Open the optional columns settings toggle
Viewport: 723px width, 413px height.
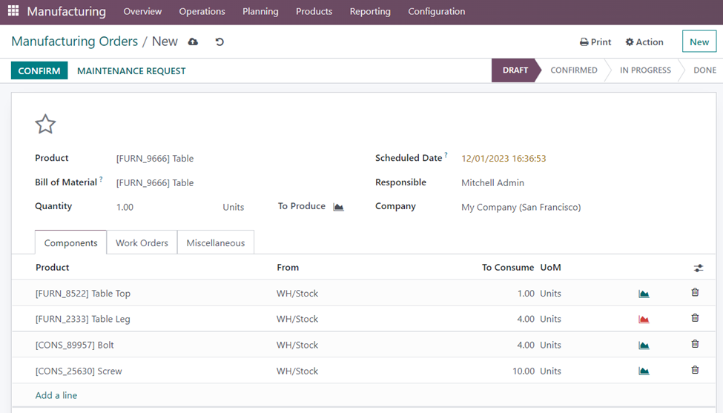(698, 268)
